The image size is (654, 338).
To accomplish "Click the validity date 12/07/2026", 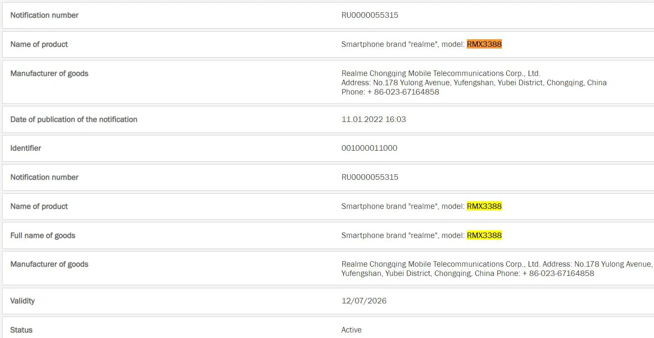I will [364, 301].
